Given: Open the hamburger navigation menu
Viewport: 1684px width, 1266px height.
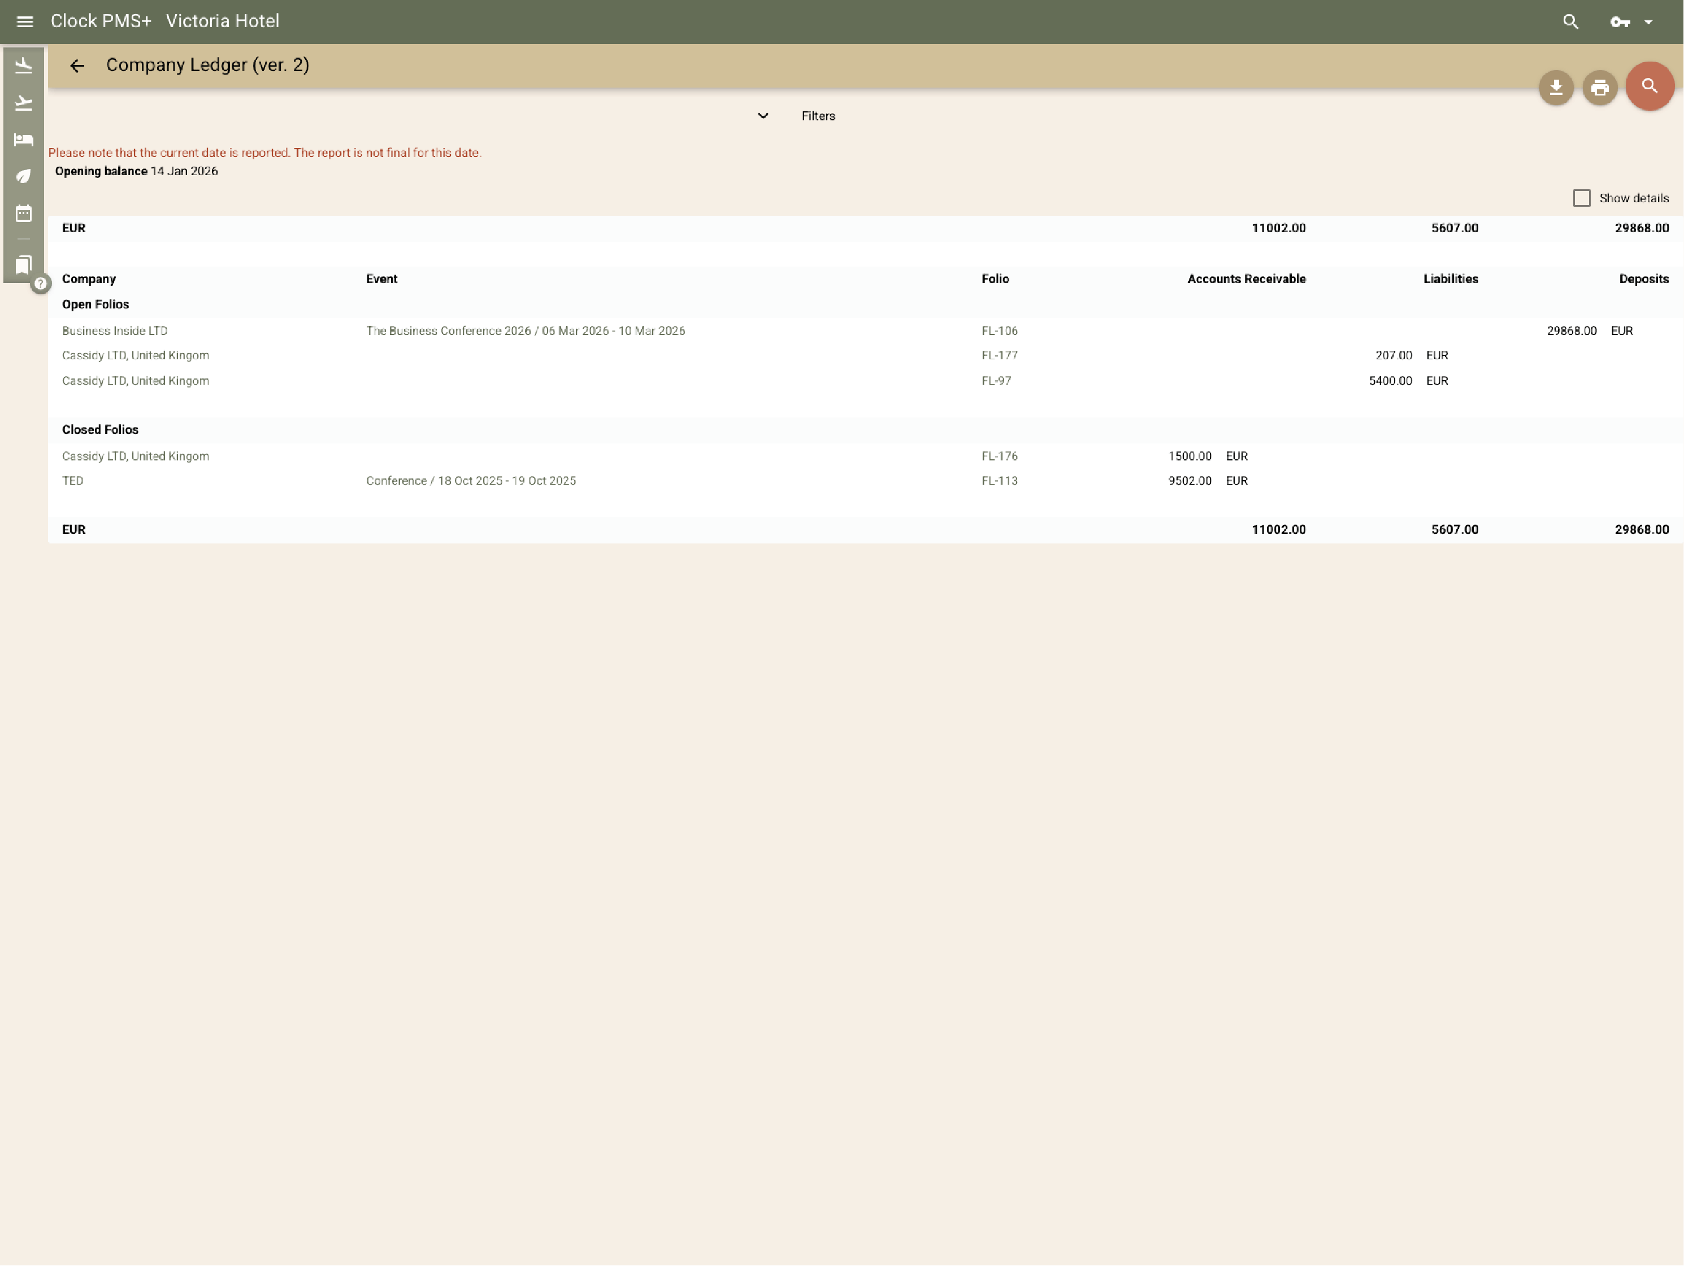Looking at the screenshot, I should 24,21.
